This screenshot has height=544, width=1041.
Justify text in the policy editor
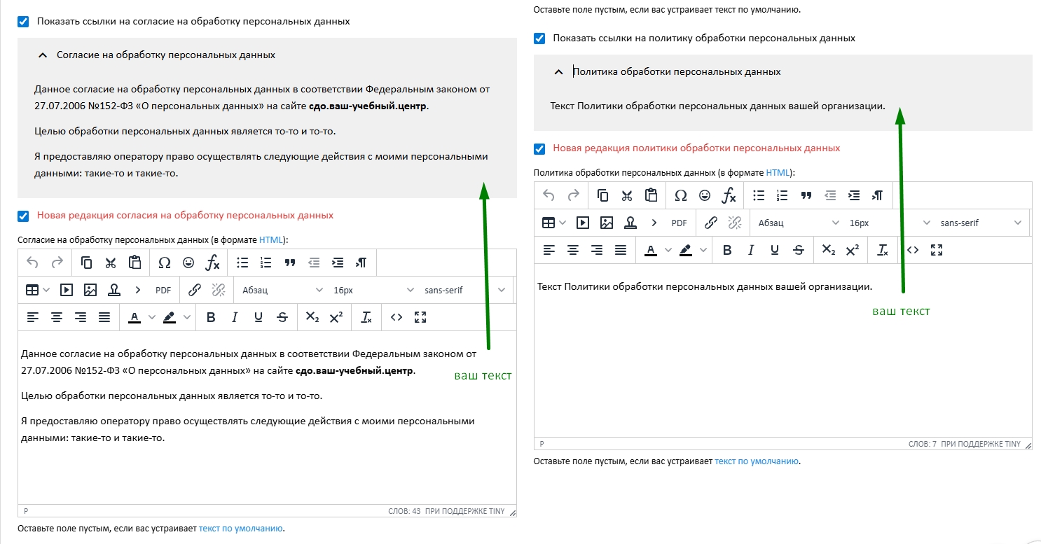tap(621, 250)
